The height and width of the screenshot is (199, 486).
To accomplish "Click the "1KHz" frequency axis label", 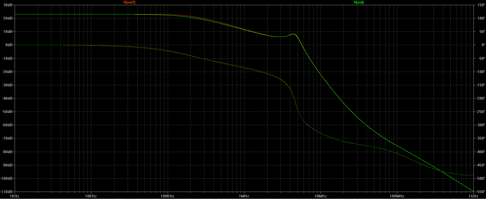I will click(x=14, y=196).
